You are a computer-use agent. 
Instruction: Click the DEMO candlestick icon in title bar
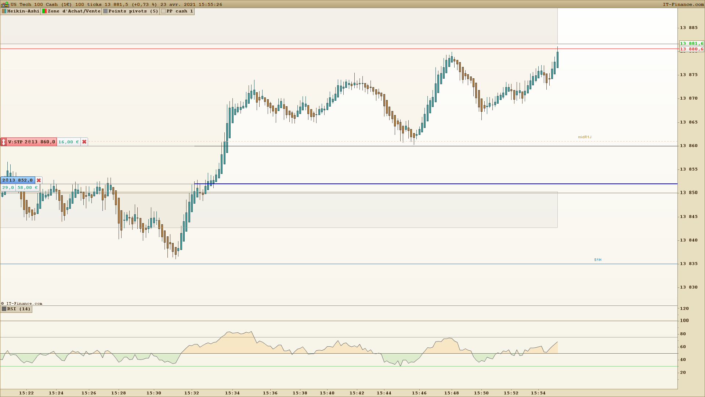(x=5, y=4)
